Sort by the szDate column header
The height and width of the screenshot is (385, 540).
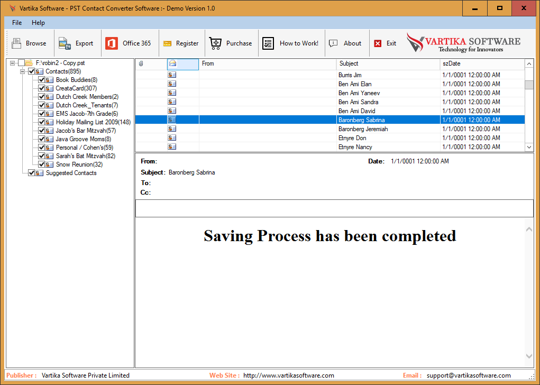coord(482,63)
